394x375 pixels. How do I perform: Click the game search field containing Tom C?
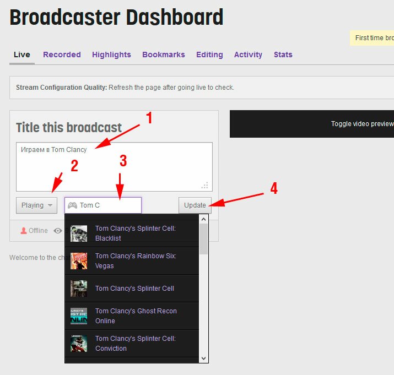pyautogui.click(x=103, y=205)
